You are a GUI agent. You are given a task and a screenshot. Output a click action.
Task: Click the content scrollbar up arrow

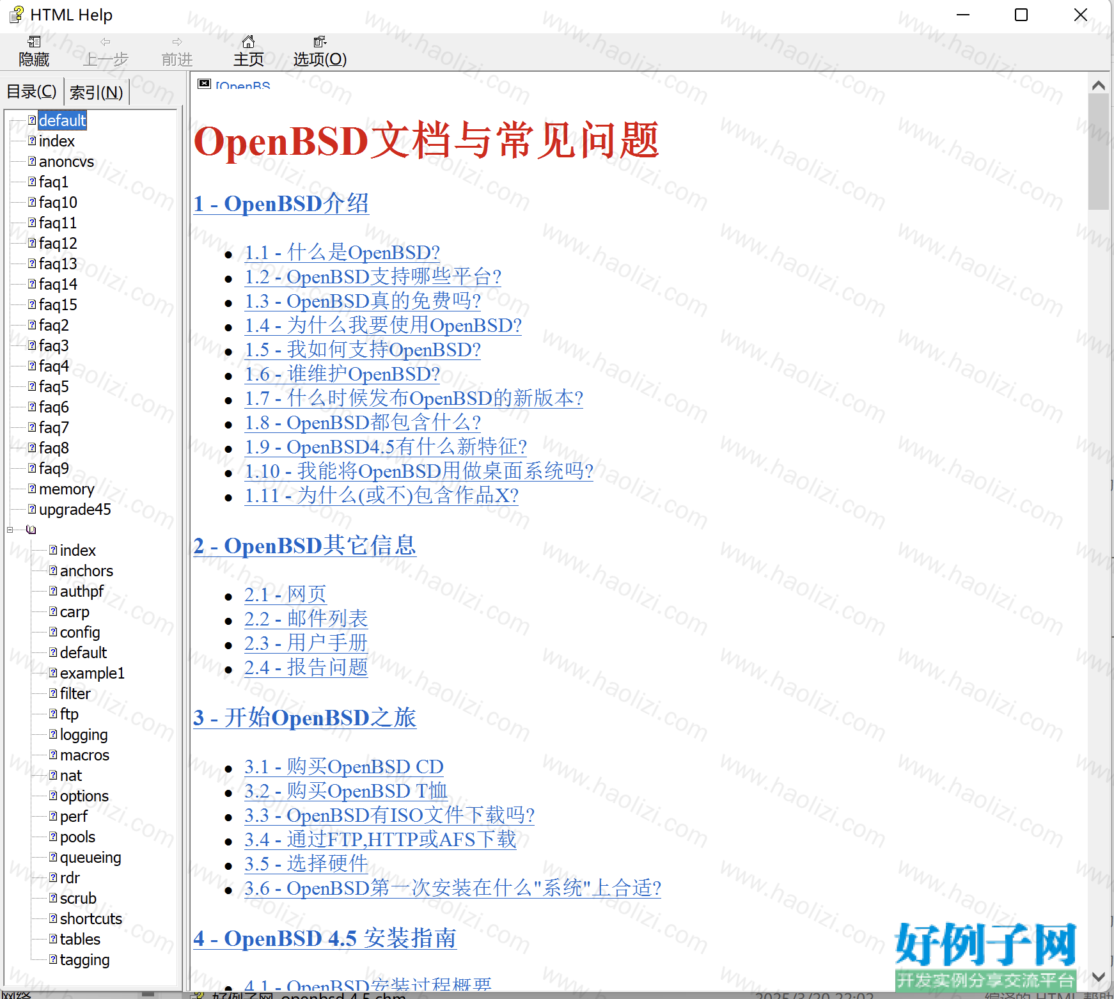pos(1099,86)
